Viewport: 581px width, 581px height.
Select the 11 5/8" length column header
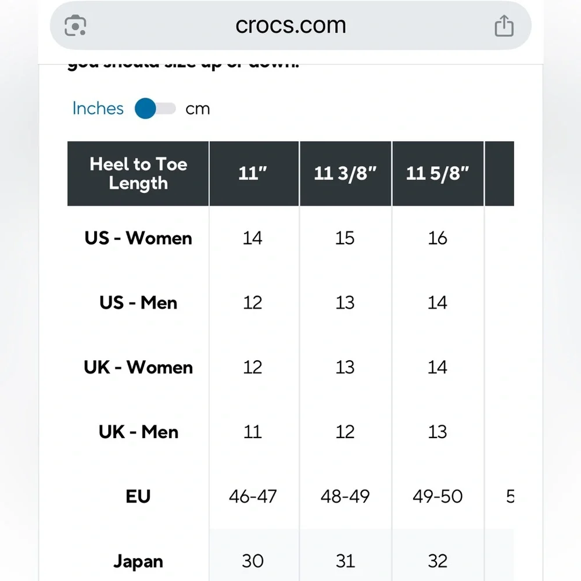tap(437, 174)
